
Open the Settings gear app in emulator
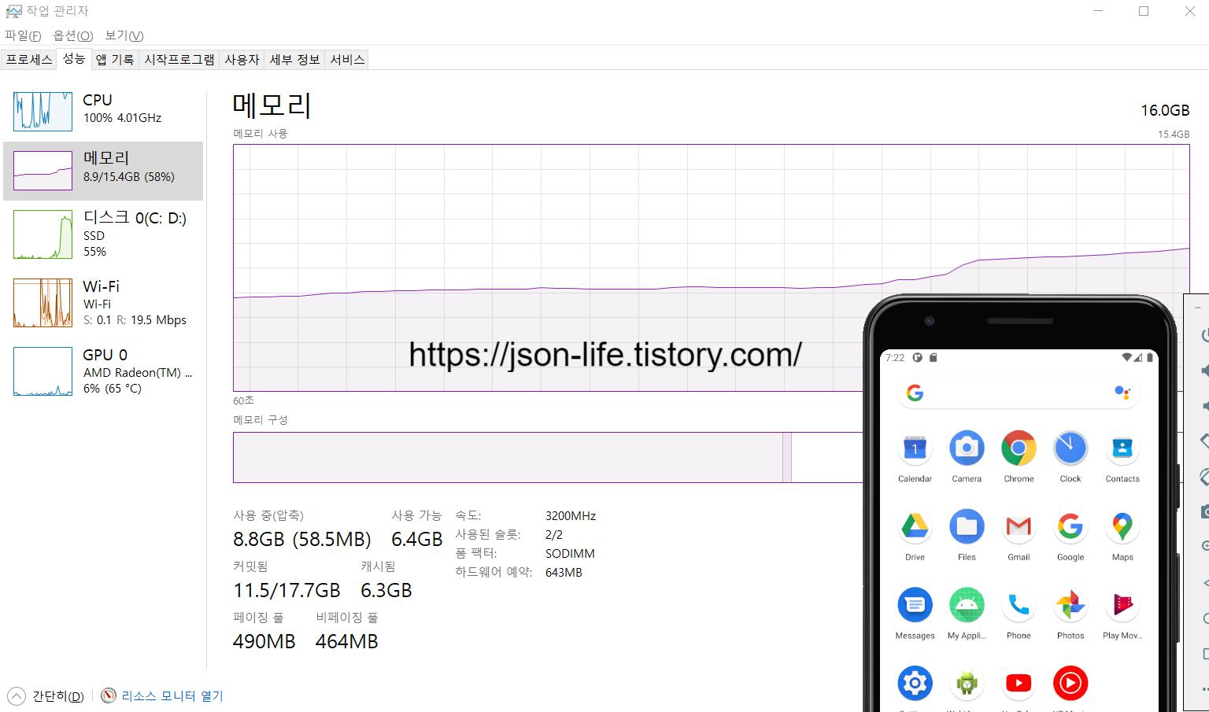915,683
